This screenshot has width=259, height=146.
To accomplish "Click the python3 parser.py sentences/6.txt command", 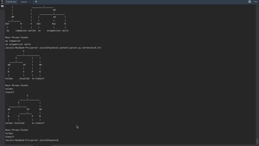I will point(80,48).
